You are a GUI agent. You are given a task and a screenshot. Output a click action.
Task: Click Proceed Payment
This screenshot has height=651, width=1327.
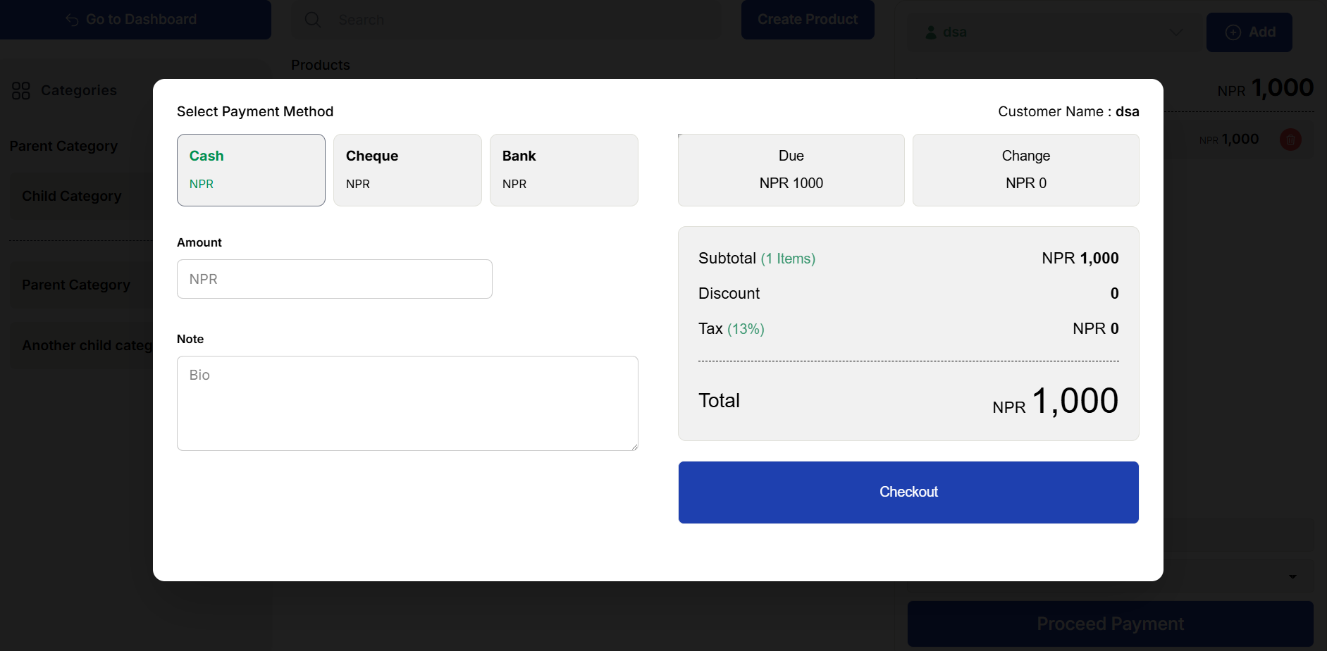point(1109,624)
